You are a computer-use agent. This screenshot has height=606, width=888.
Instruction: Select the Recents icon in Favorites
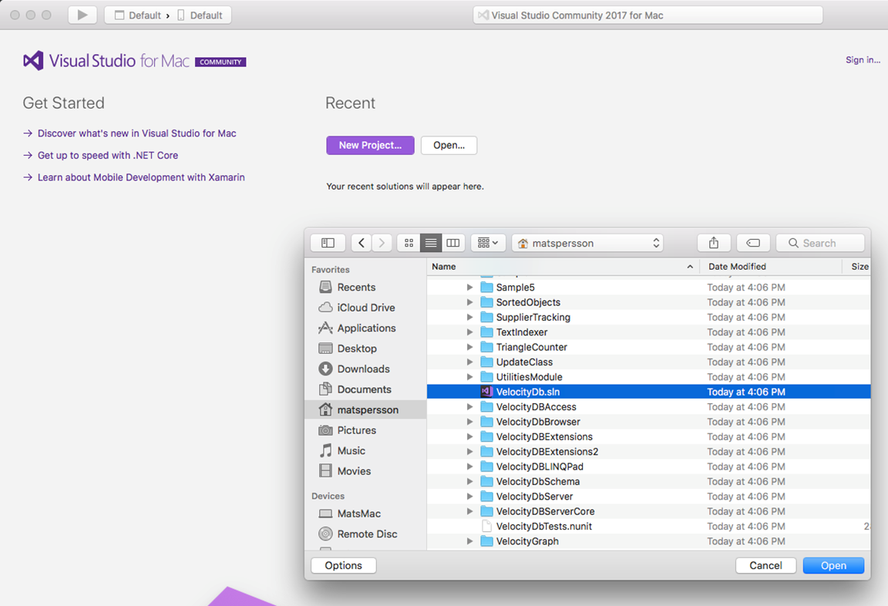pos(325,287)
